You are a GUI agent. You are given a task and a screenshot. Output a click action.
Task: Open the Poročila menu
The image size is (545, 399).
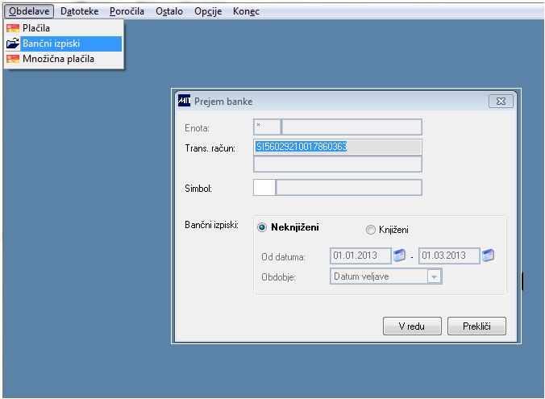pyautogui.click(x=127, y=11)
